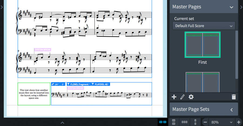Delete the master page with trash icon

tap(234, 97)
